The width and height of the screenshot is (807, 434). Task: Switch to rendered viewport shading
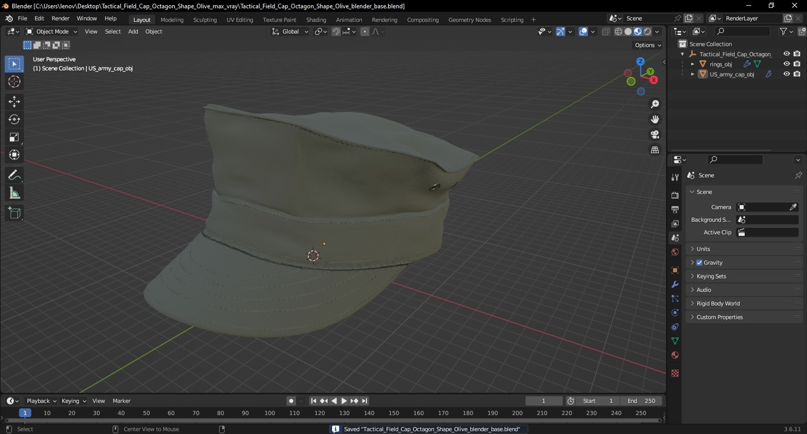coord(648,32)
